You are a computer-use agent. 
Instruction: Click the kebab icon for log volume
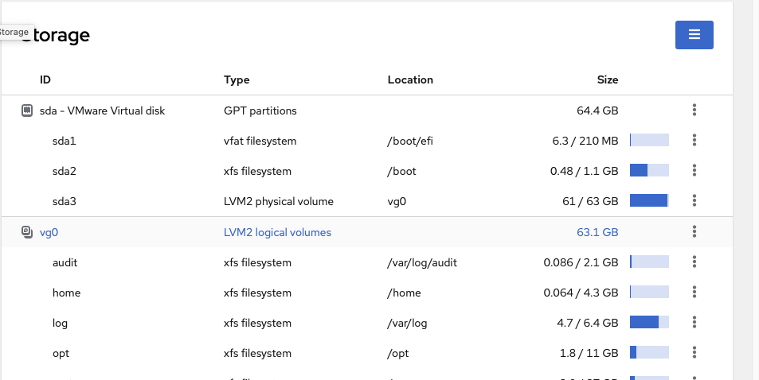(694, 323)
